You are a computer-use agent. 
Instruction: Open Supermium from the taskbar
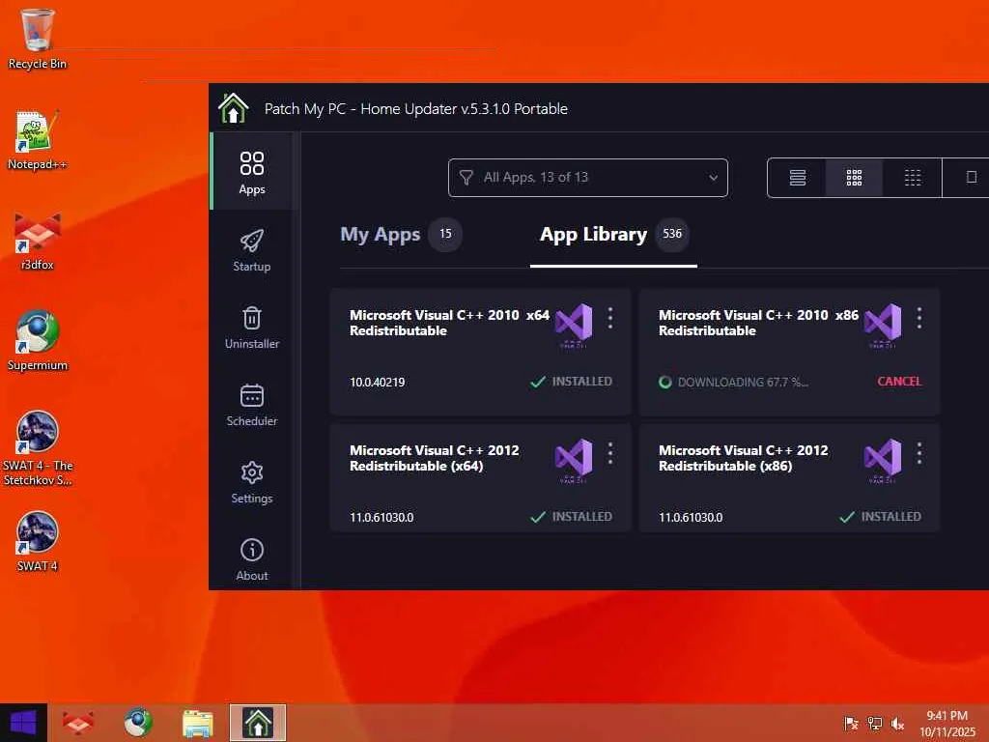coord(138,723)
